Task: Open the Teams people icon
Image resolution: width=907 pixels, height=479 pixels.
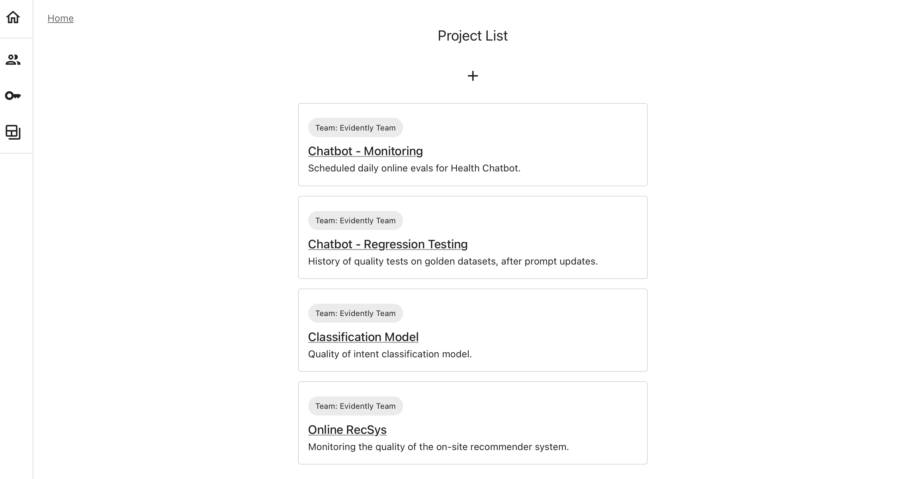Action: (x=13, y=60)
